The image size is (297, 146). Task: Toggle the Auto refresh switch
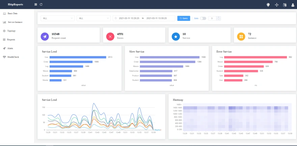coord(203,18)
